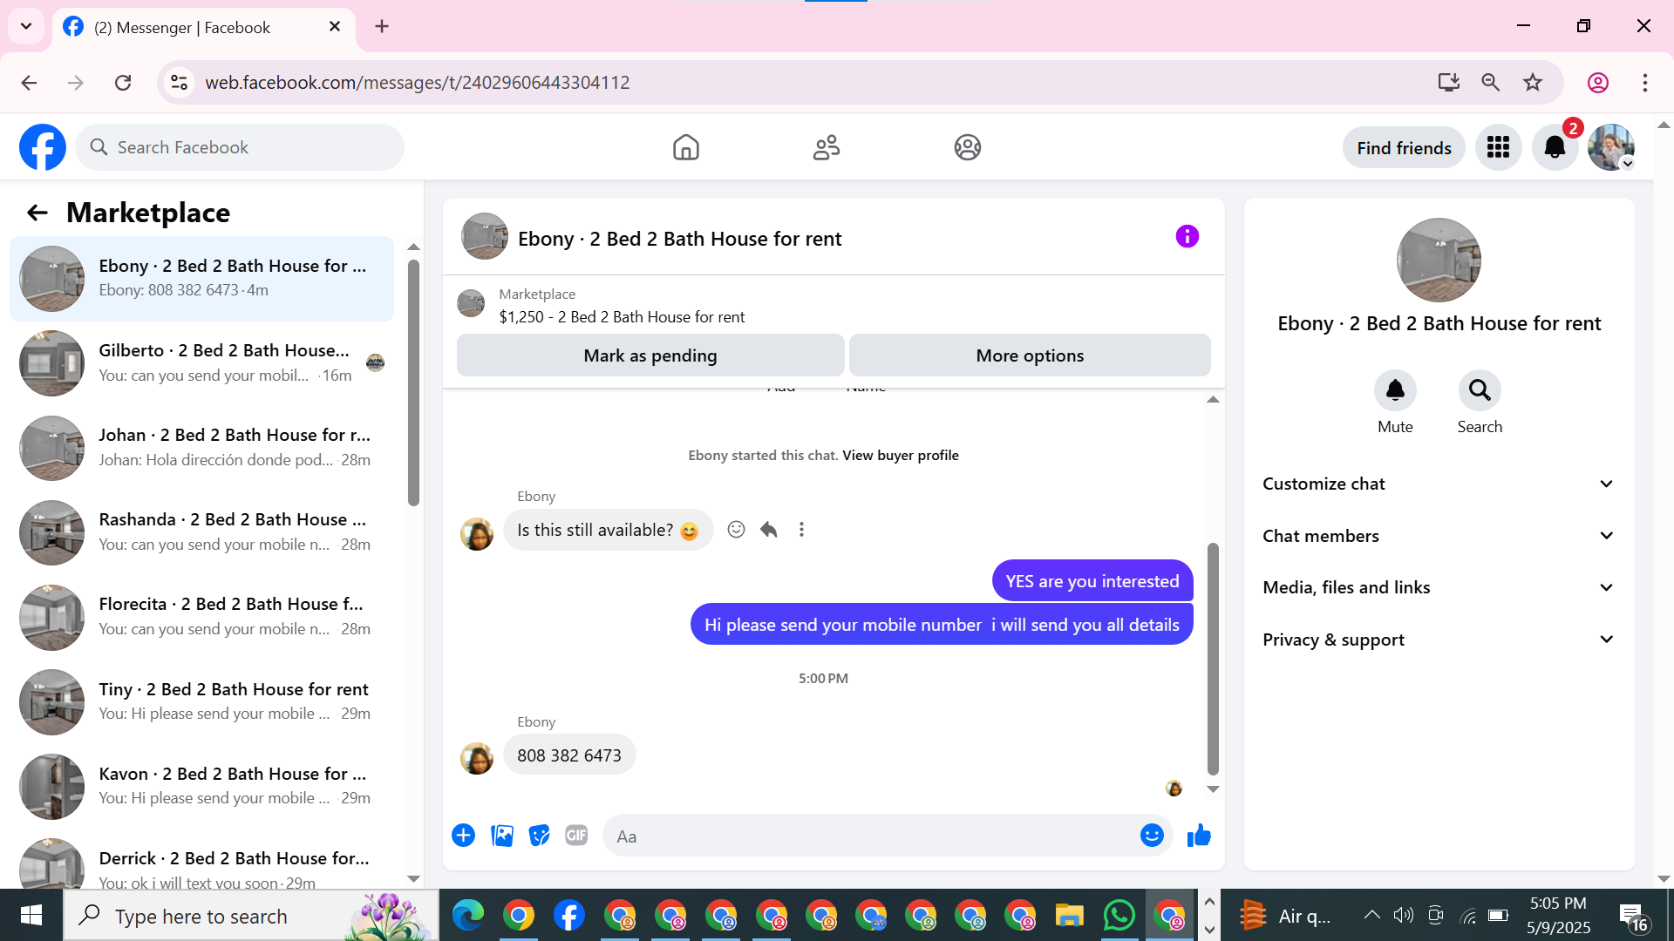The image size is (1674, 941).
Task: Open Facebook Home tab
Action: (686, 147)
